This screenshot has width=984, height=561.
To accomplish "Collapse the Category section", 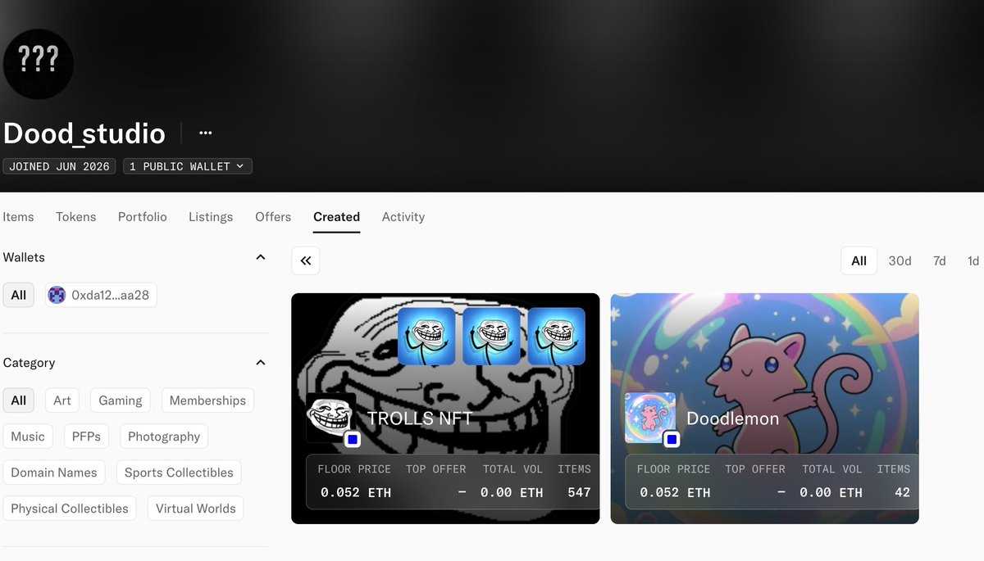I will click(x=261, y=362).
